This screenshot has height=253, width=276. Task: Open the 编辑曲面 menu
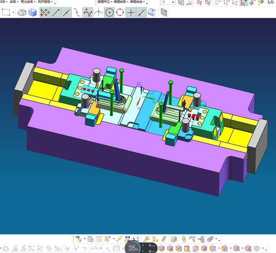pos(120,2)
